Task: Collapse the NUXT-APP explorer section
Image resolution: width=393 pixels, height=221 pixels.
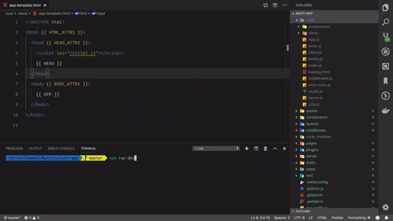Action: [x=334, y=14]
